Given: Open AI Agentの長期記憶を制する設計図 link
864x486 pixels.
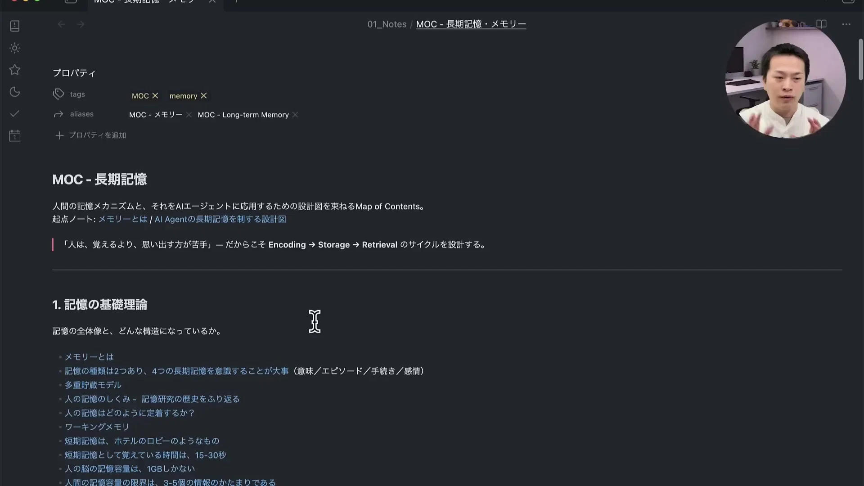Looking at the screenshot, I should coord(220,219).
